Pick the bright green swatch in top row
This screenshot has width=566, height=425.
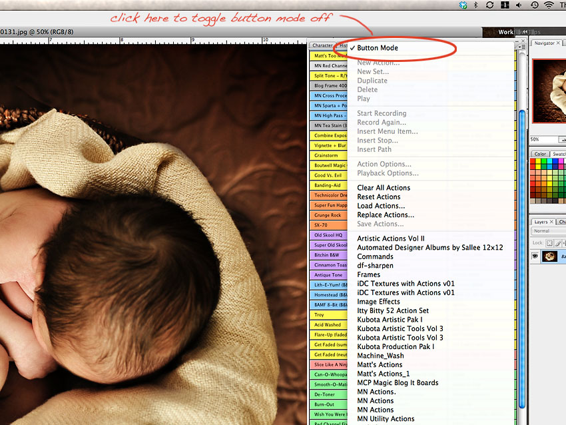544,161
